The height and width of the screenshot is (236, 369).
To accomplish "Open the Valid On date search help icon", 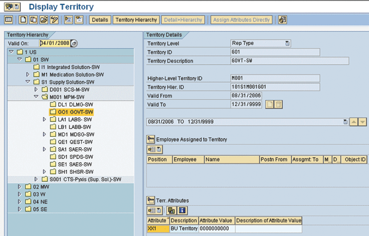I will coord(74,43).
